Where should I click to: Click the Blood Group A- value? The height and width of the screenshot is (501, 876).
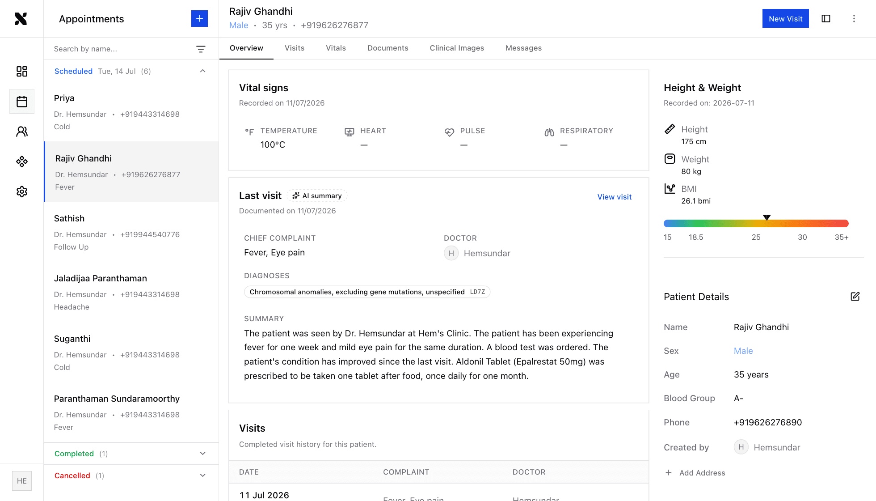(x=738, y=398)
